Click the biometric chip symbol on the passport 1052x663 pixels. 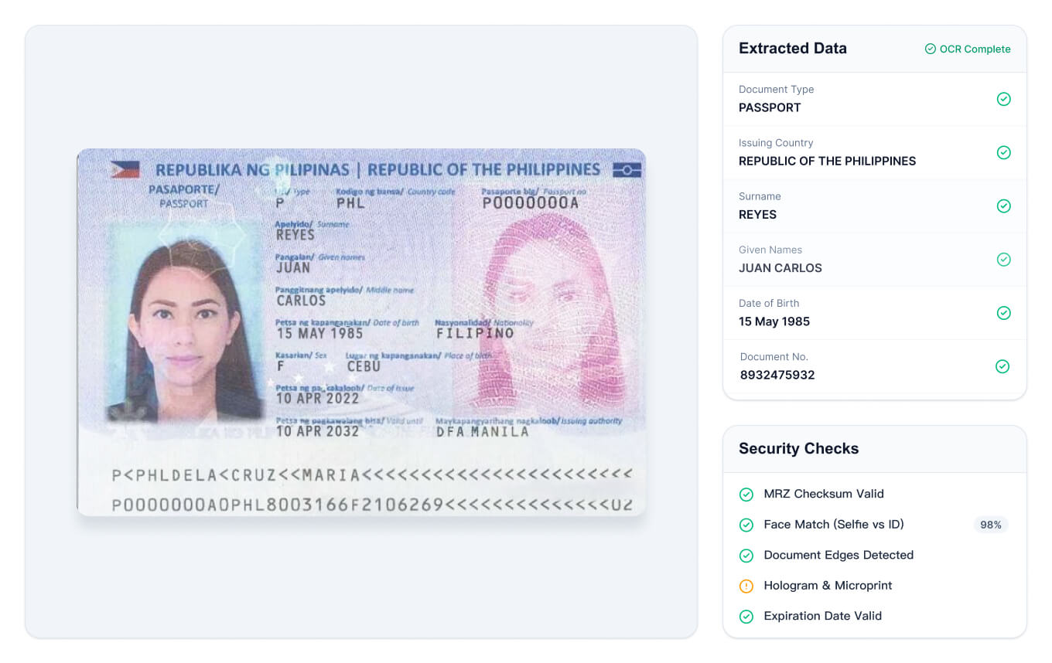click(627, 170)
